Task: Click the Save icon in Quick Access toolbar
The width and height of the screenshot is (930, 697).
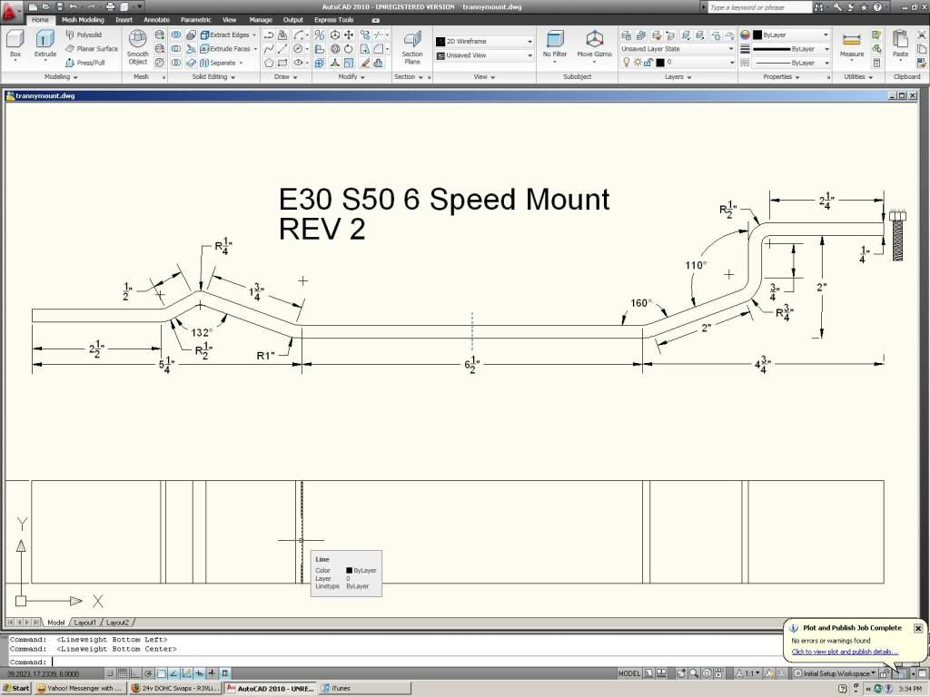Action: pyautogui.click(x=59, y=7)
